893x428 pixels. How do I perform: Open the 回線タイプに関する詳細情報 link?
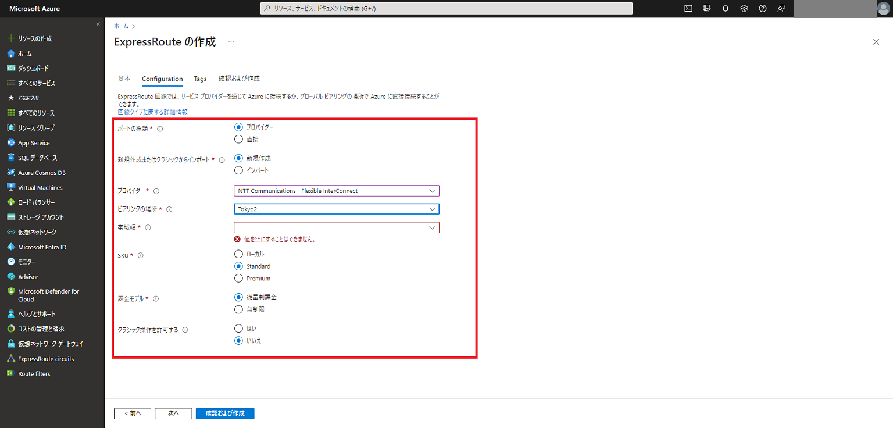click(152, 112)
